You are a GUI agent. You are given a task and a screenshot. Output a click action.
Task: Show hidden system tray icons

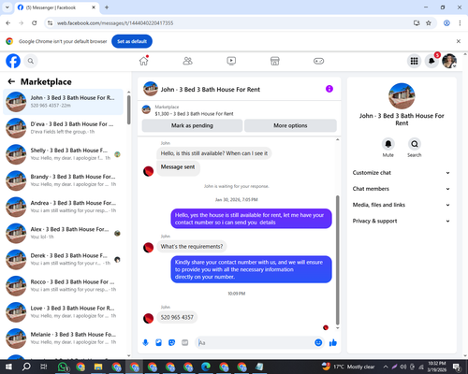386,367
